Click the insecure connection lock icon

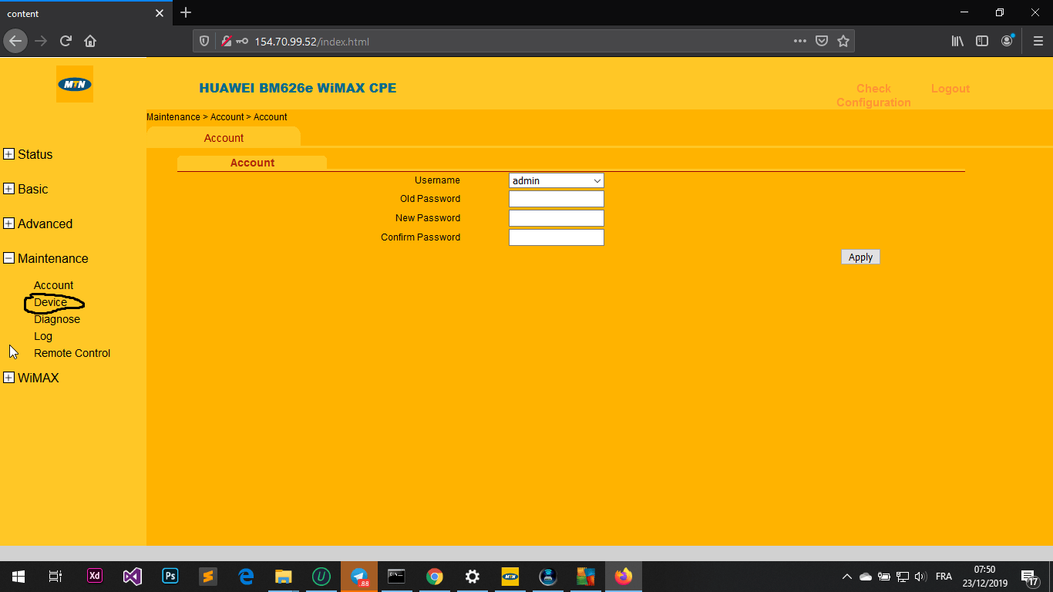click(x=227, y=42)
